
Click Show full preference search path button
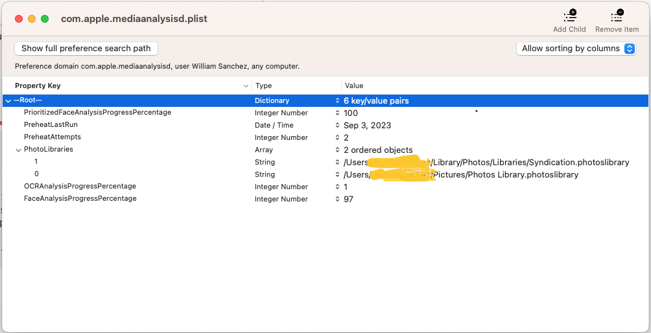point(86,49)
